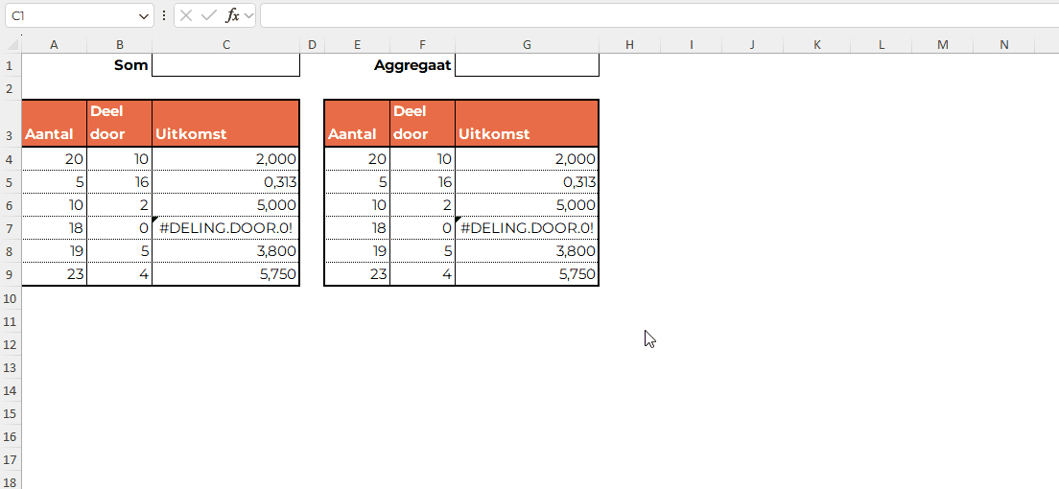Select column A header
The image size is (1059, 489).
click(54, 44)
